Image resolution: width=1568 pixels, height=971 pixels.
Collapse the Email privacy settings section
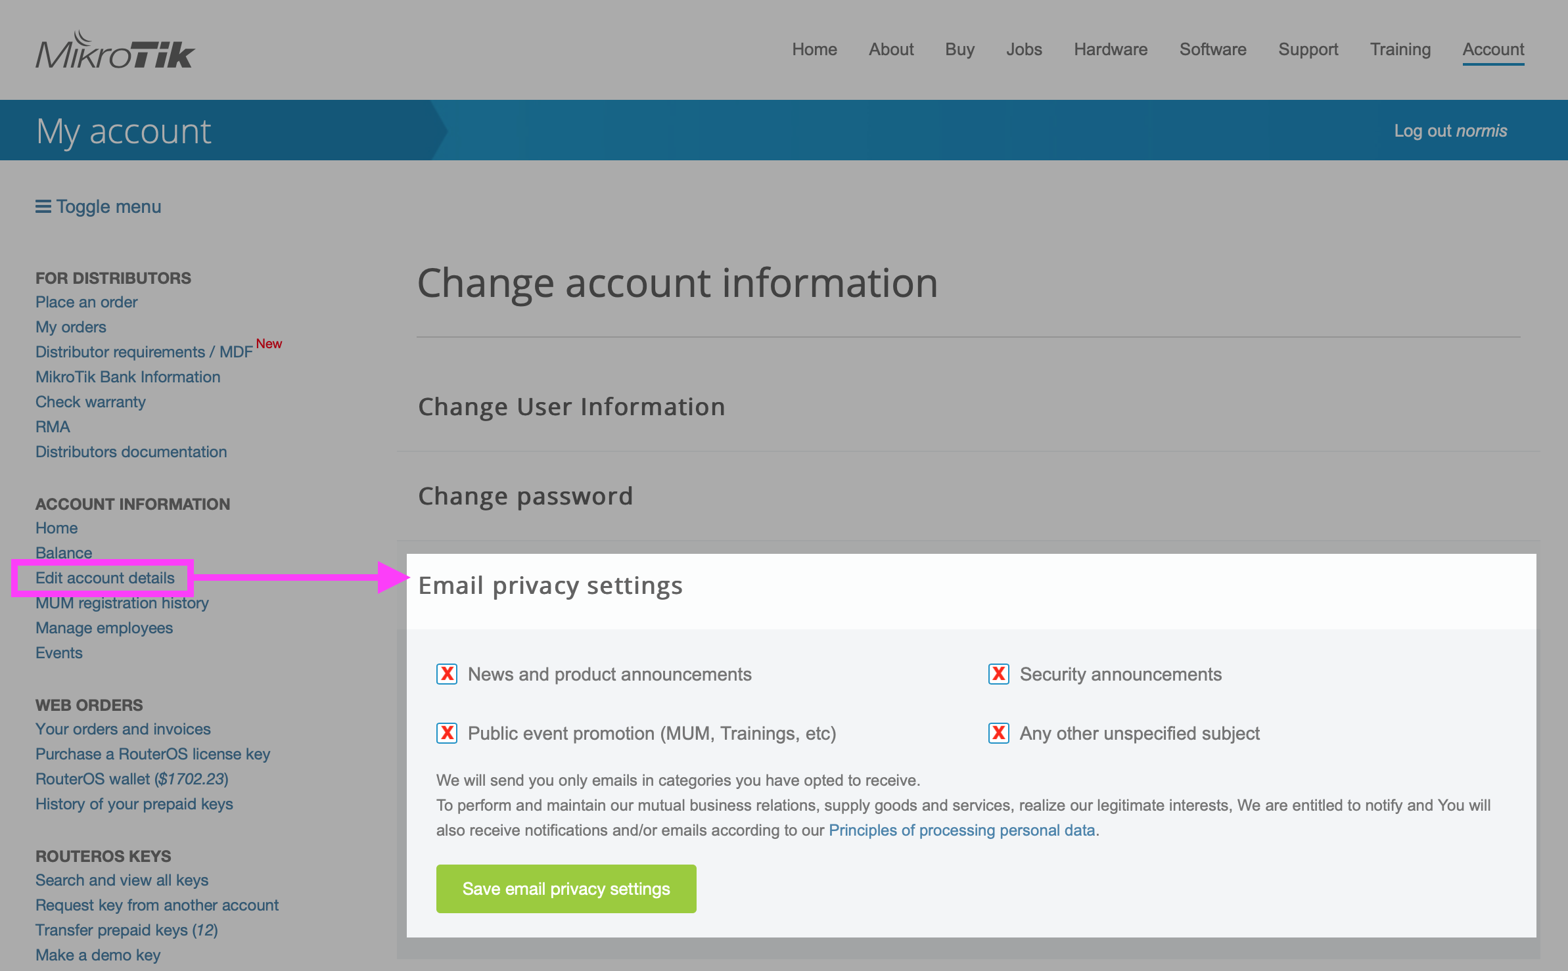[551, 586]
